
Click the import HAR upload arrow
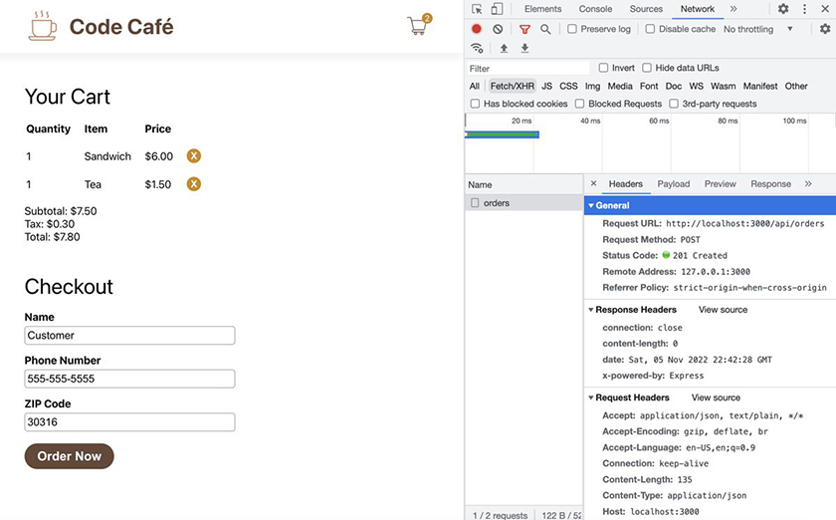pyautogui.click(x=504, y=48)
